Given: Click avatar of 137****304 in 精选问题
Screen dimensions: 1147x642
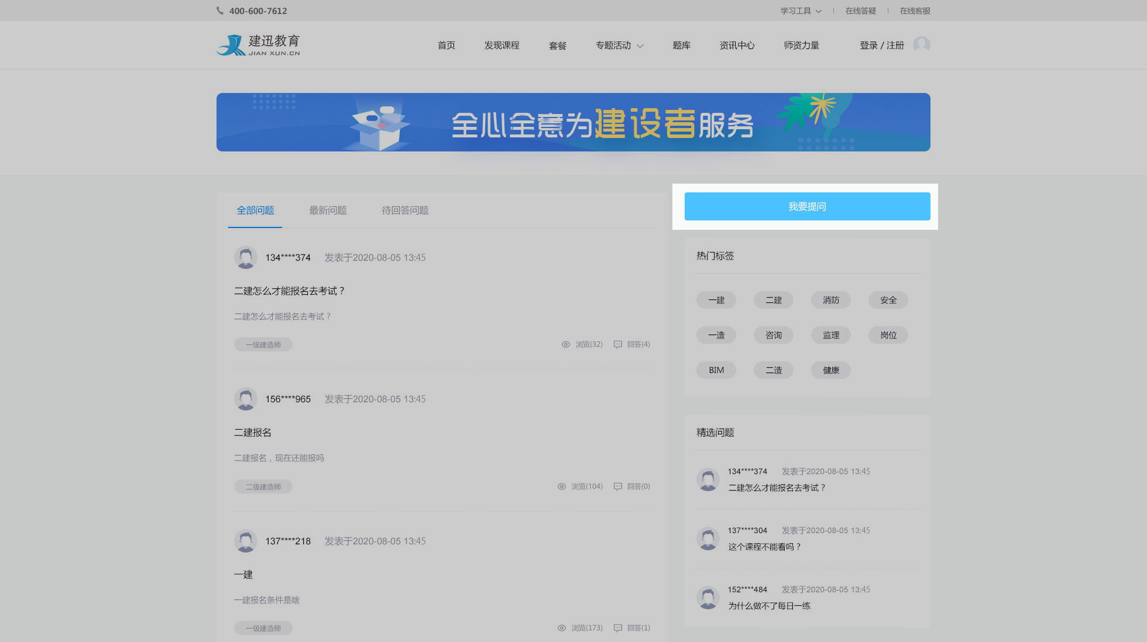Looking at the screenshot, I should tap(708, 539).
